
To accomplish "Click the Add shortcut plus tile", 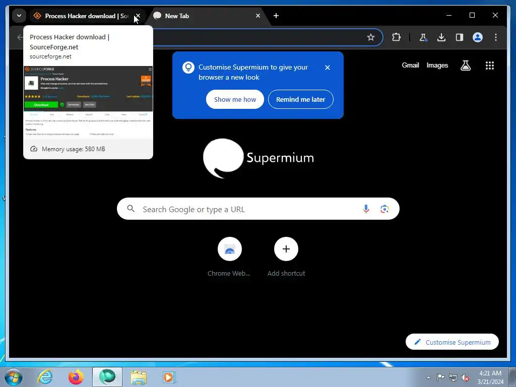I will click(x=286, y=249).
